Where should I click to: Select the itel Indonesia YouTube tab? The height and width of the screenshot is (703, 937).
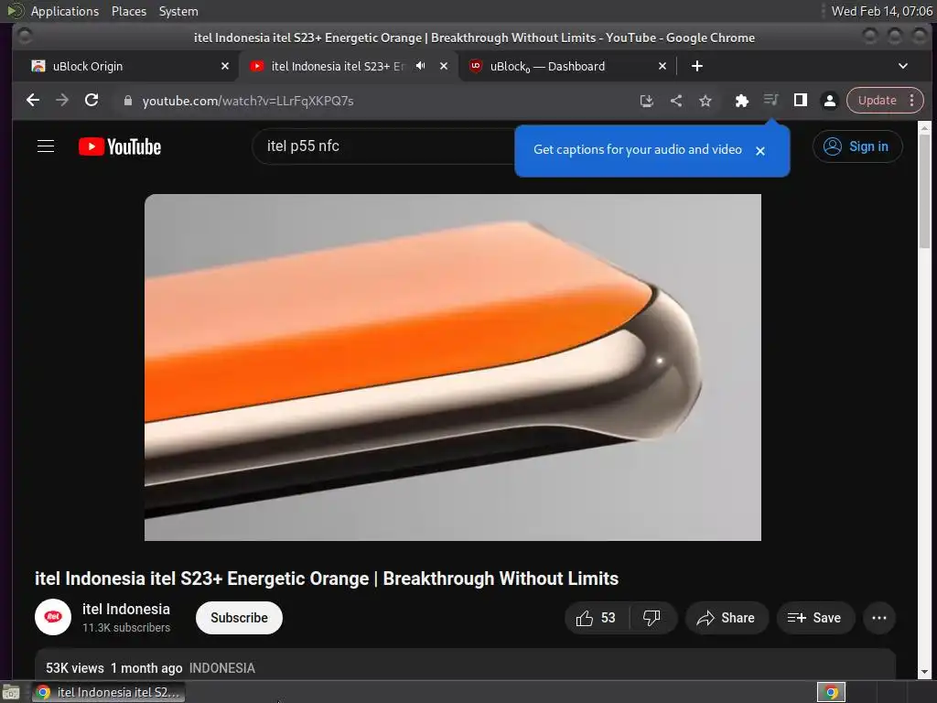pyautogui.click(x=338, y=66)
